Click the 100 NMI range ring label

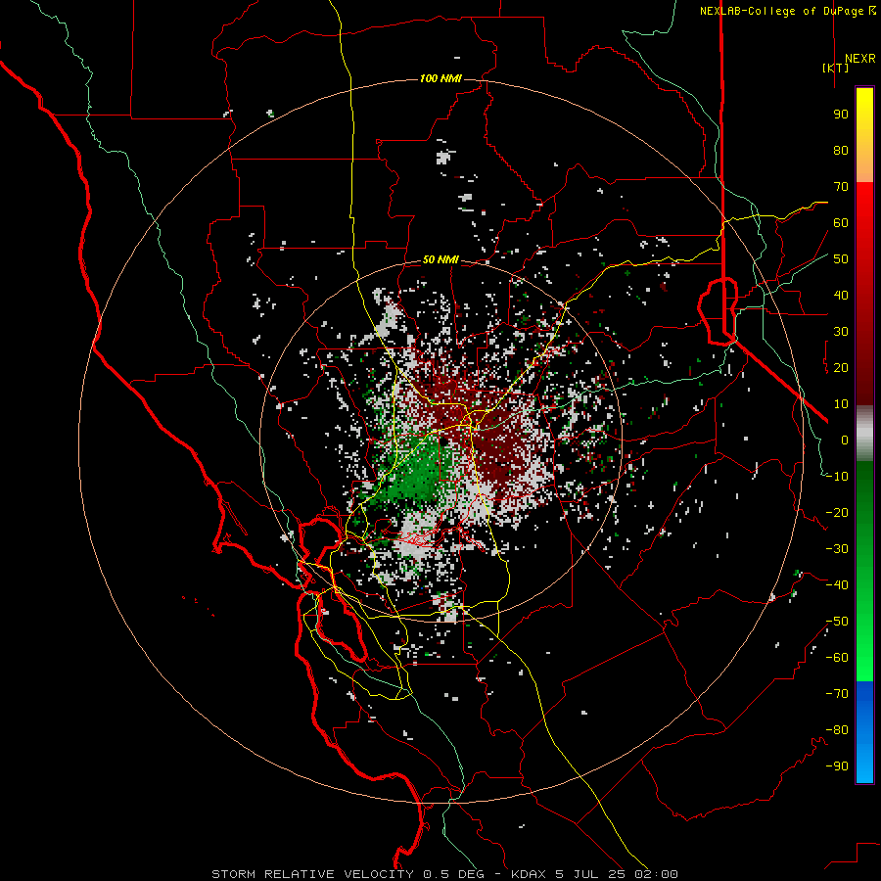(x=440, y=78)
